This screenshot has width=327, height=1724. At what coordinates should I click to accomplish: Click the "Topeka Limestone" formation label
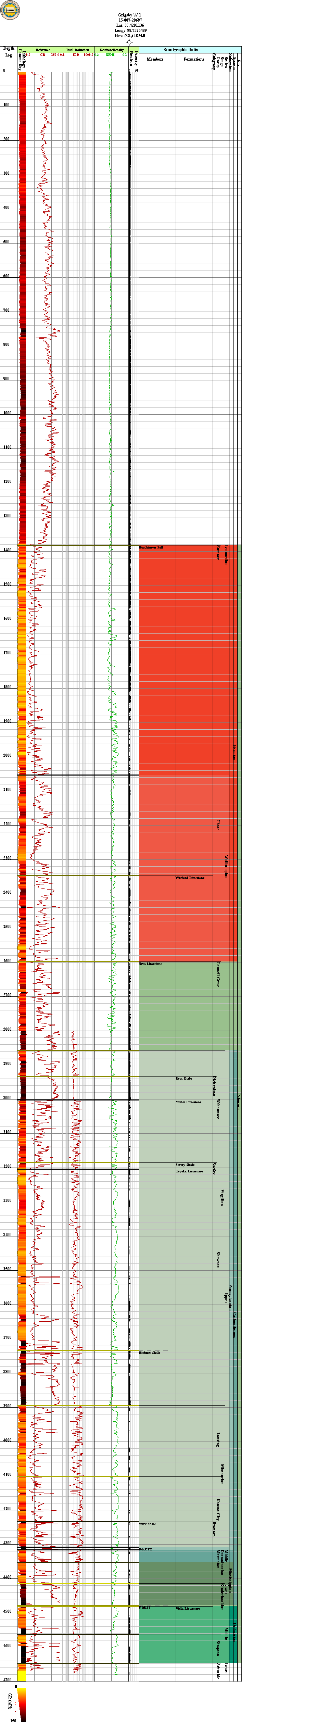pyautogui.click(x=189, y=1171)
